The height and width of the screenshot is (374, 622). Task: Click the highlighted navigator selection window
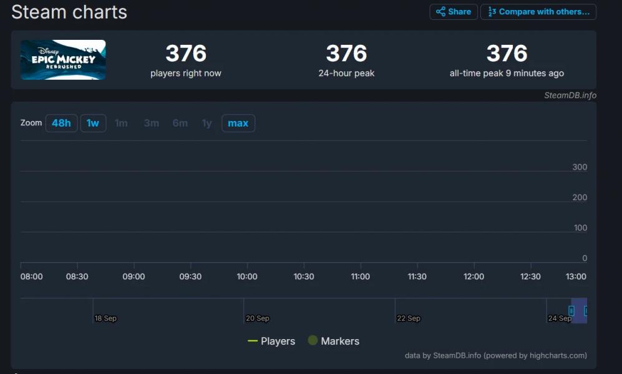[x=579, y=311]
